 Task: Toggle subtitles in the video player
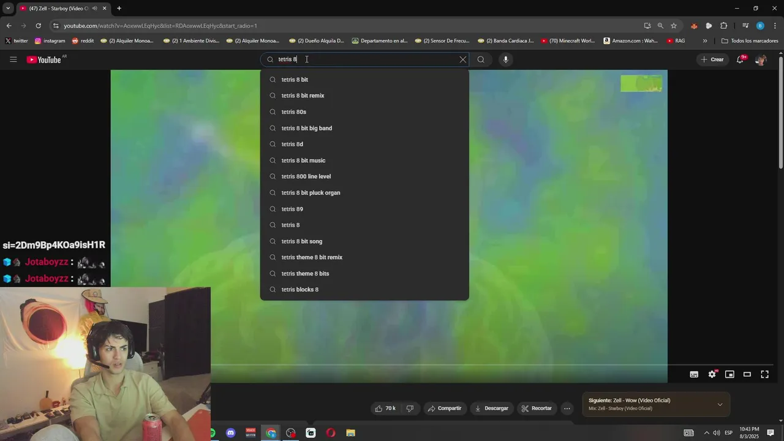point(694,374)
